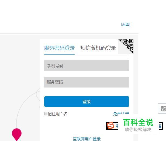This screenshot has height=141, width=166.
Task: Click the [返回] link
Action: pos(126,24)
